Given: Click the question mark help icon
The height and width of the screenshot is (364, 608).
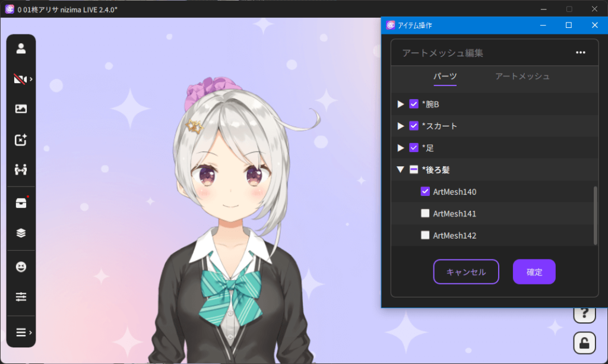Looking at the screenshot, I should [584, 313].
